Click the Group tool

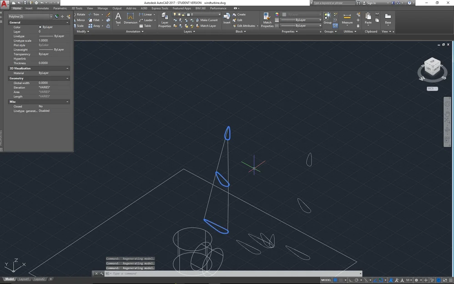[x=328, y=18]
